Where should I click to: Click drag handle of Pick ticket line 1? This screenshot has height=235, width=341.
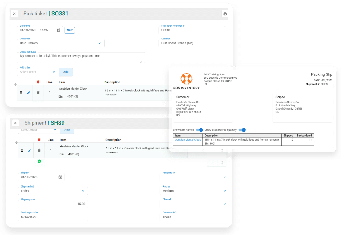[x=21, y=93]
